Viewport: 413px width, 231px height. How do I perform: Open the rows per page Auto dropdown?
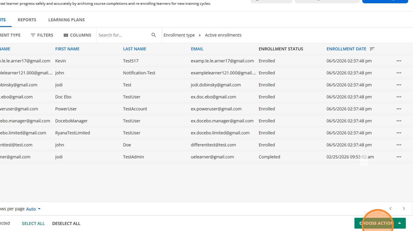(x=33, y=209)
